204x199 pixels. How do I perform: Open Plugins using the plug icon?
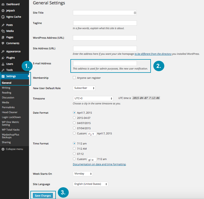click(x=3, y=58)
